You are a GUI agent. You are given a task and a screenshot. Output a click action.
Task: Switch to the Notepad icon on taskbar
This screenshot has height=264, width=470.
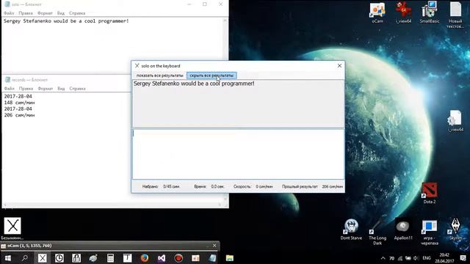click(x=212, y=258)
